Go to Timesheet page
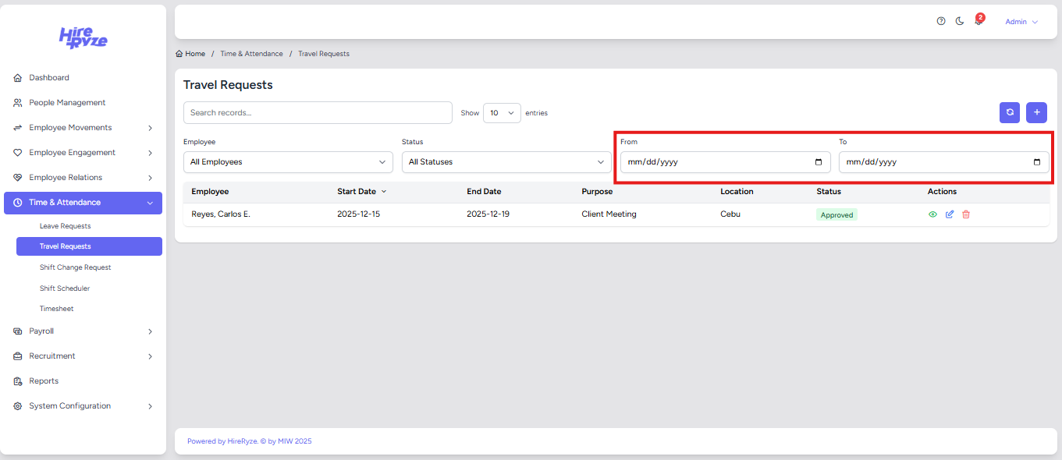This screenshot has height=460, width=1062. (x=57, y=309)
